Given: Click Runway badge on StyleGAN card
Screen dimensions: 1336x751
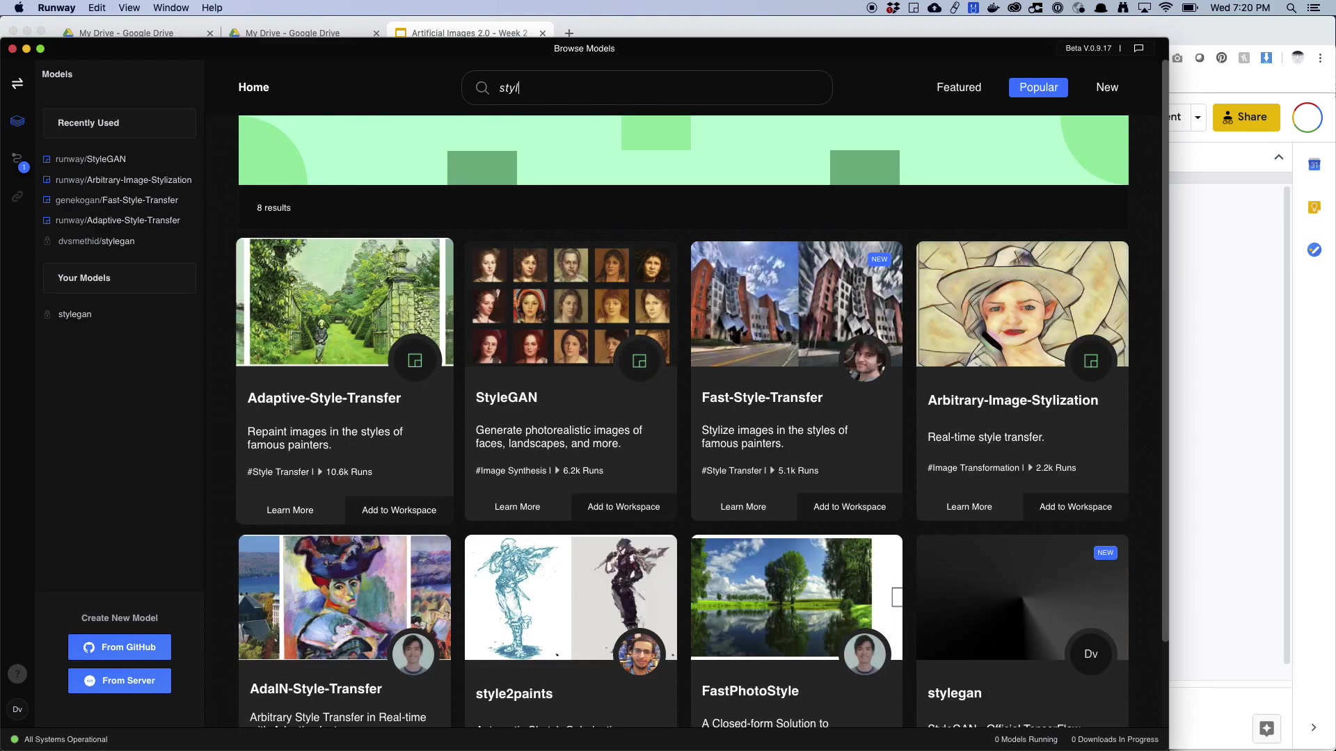Looking at the screenshot, I should (639, 360).
